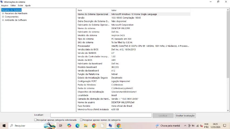
Task: Open Task View from the taskbar
Action: (61, 126)
